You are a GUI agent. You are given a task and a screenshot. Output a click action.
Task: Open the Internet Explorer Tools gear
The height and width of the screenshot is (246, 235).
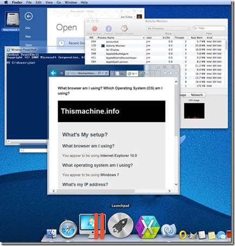176,73
